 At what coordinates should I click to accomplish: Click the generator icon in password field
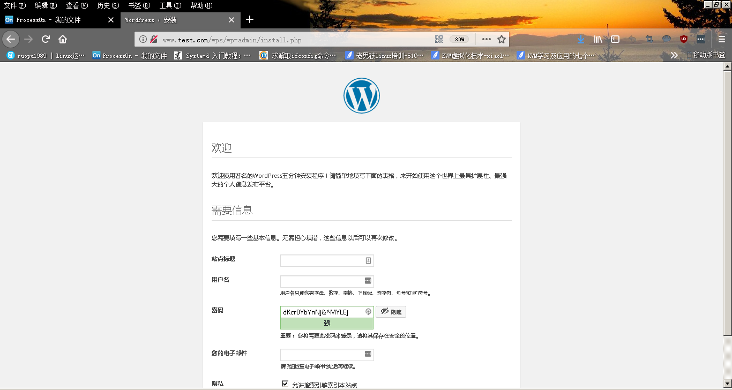369,312
